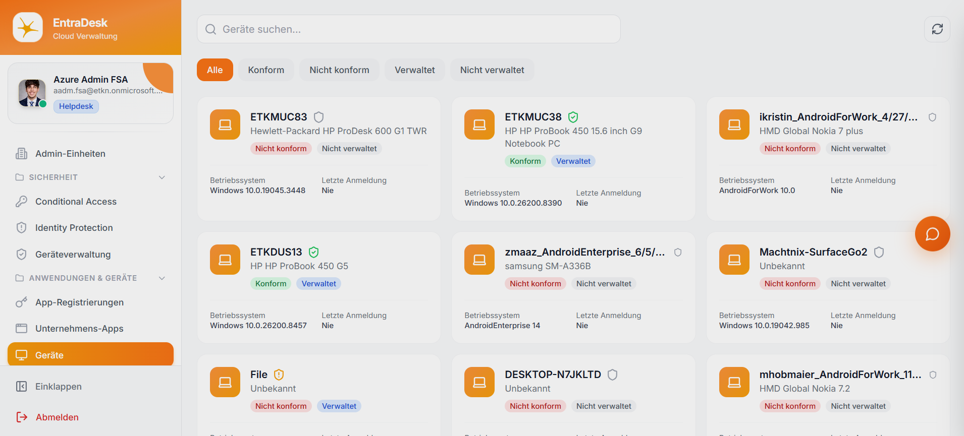Viewport: 964px width, 436px height.
Task: Select the Konform filter tab
Action: point(266,70)
